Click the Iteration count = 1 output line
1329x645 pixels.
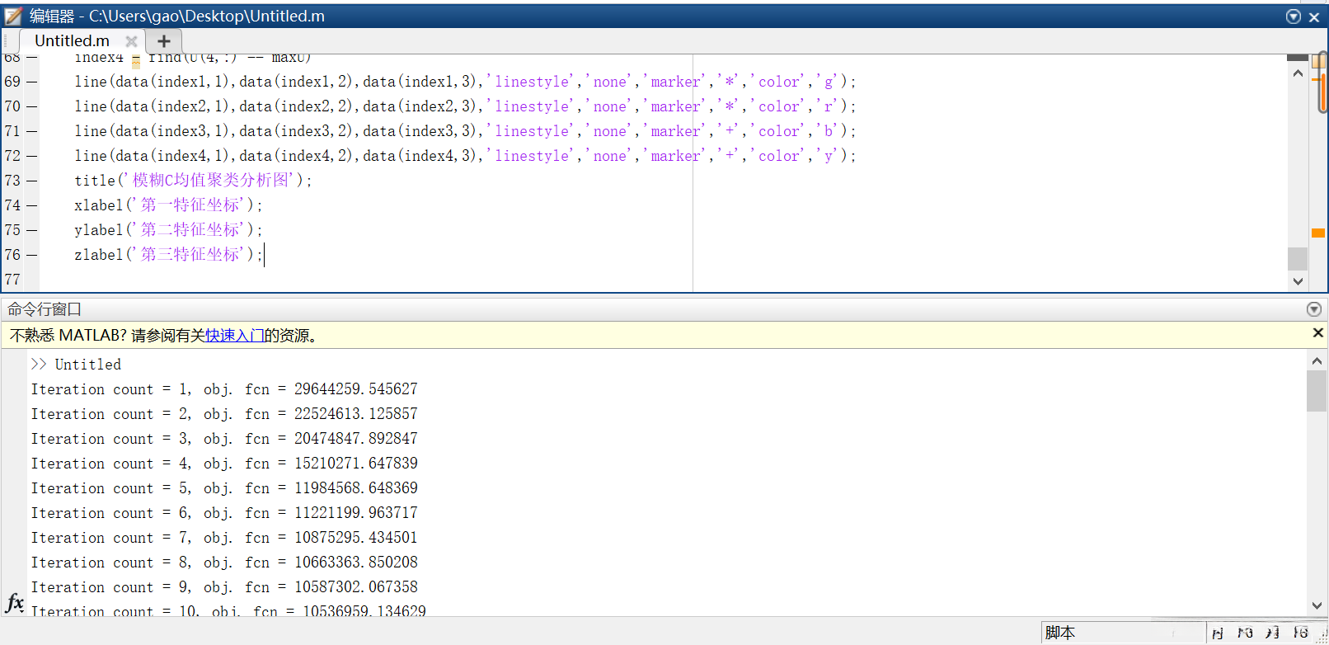224,389
